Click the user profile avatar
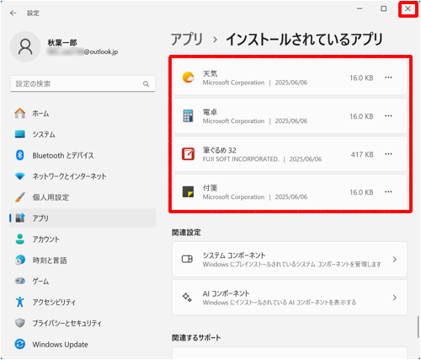 tap(25, 46)
